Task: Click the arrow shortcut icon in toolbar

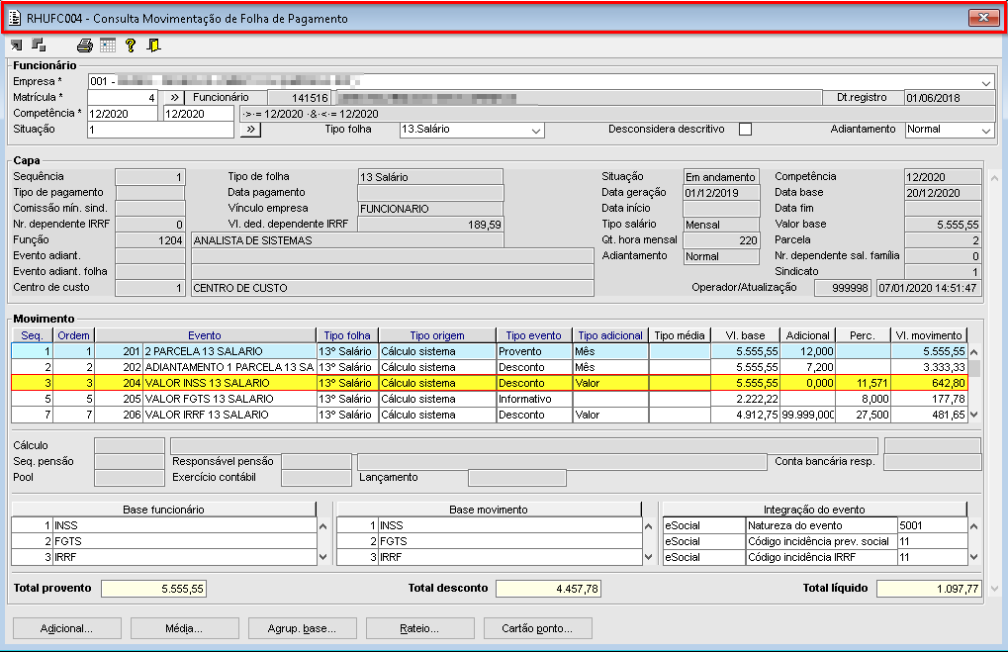Action: [16, 45]
